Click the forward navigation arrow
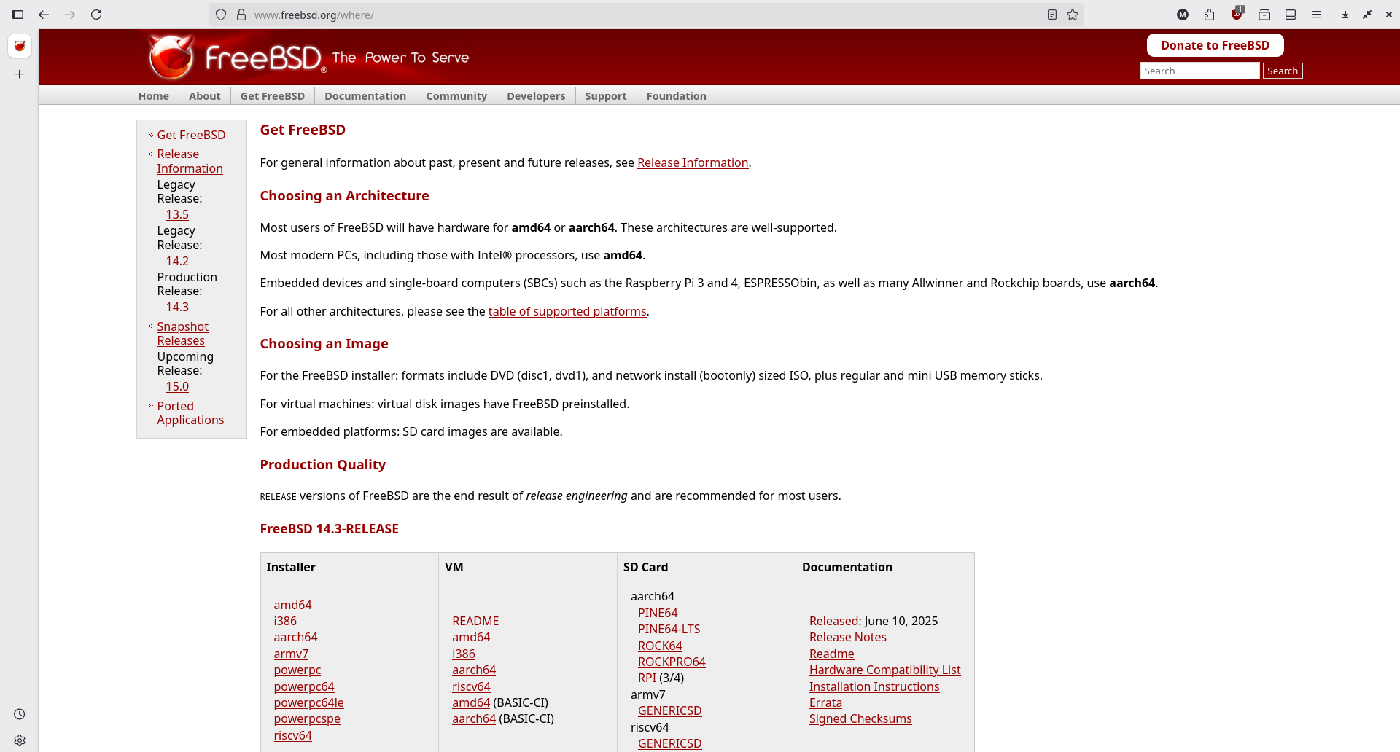Image resolution: width=1400 pixels, height=752 pixels. 70,15
